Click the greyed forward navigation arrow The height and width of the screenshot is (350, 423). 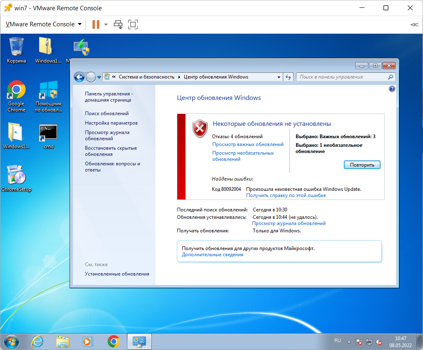point(91,77)
